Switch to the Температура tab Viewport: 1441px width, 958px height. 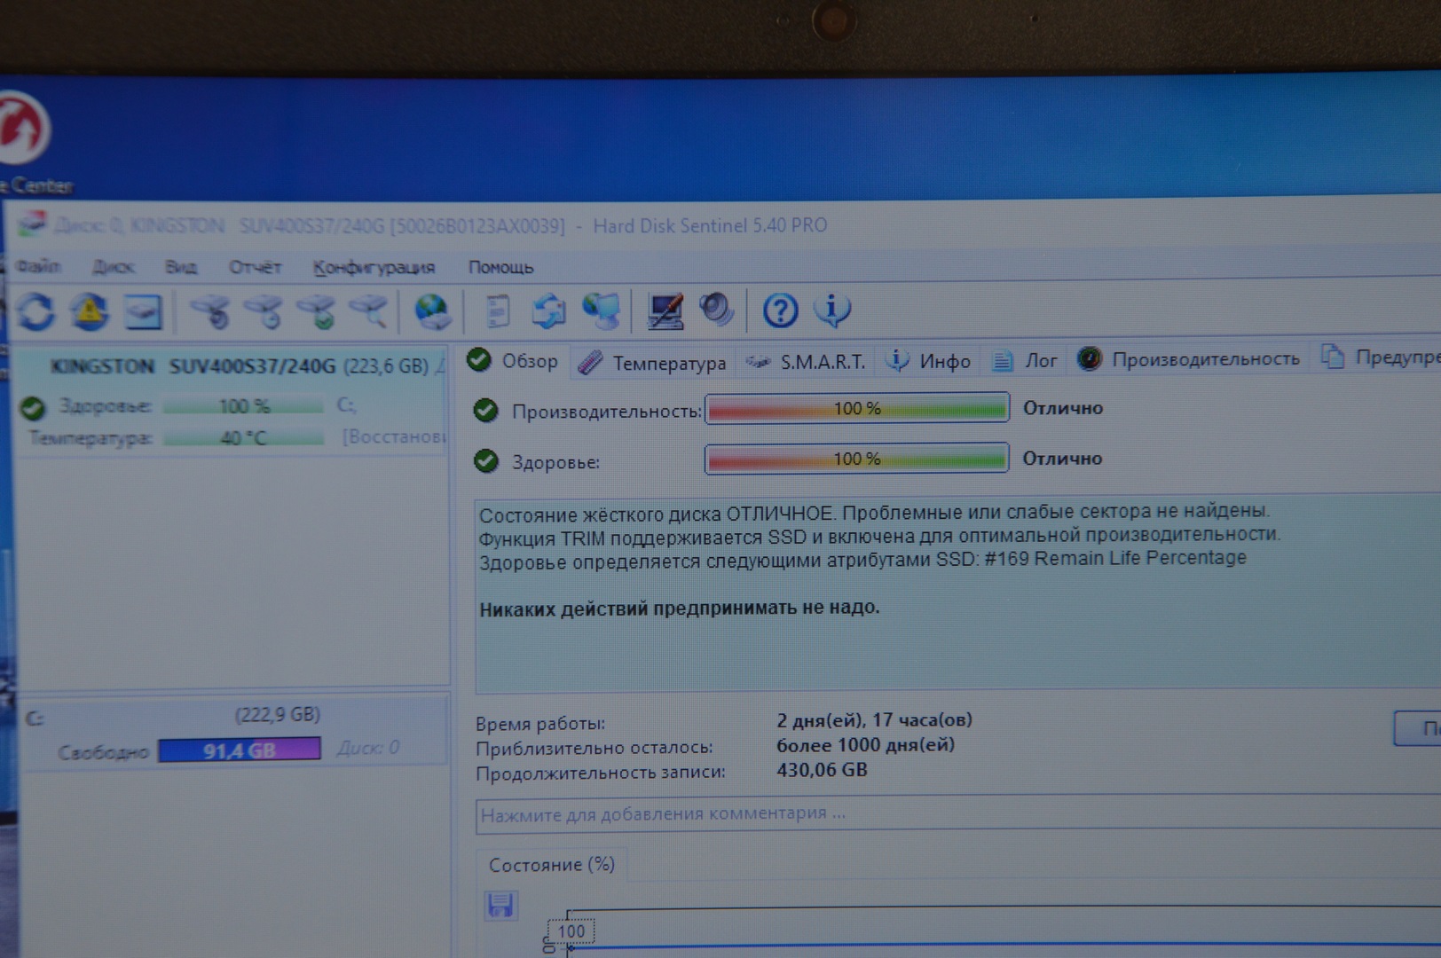click(652, 362)
